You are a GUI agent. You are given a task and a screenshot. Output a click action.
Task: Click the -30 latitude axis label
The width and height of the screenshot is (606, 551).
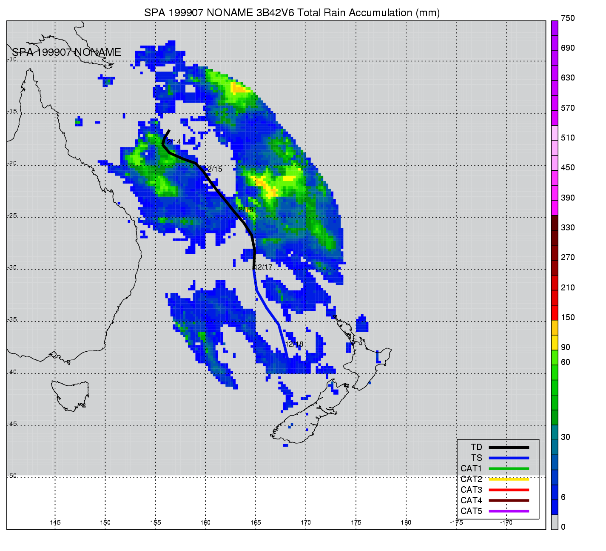coord(12,268)
